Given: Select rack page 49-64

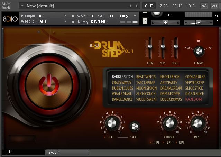Looking at the screenshot, I should [x=191, y=6].
